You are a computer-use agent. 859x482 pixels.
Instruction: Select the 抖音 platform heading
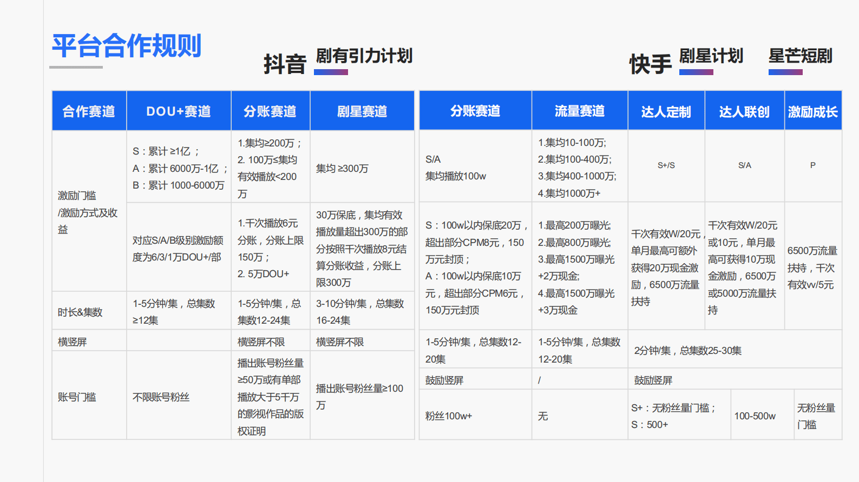[285, 64]
